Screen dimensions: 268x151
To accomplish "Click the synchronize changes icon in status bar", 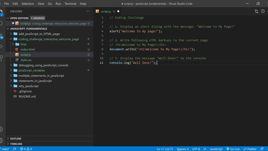I will click(15, 149).
